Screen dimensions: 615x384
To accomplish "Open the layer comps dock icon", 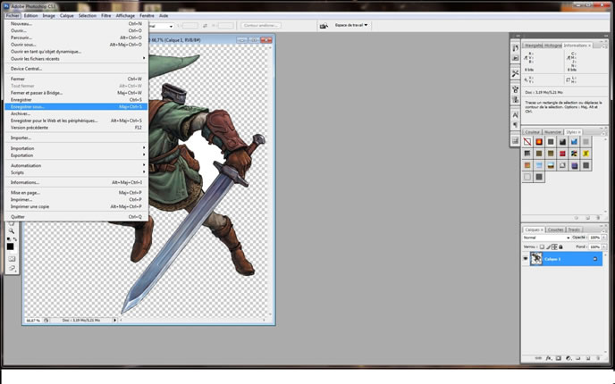I will click(x=516, y=140).
